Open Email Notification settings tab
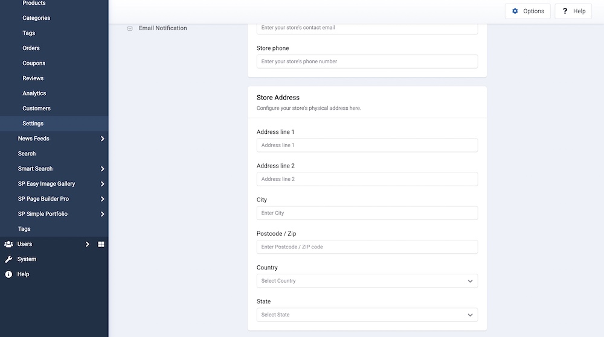Viewport: 604px width, 337px height. coord(162,28)
